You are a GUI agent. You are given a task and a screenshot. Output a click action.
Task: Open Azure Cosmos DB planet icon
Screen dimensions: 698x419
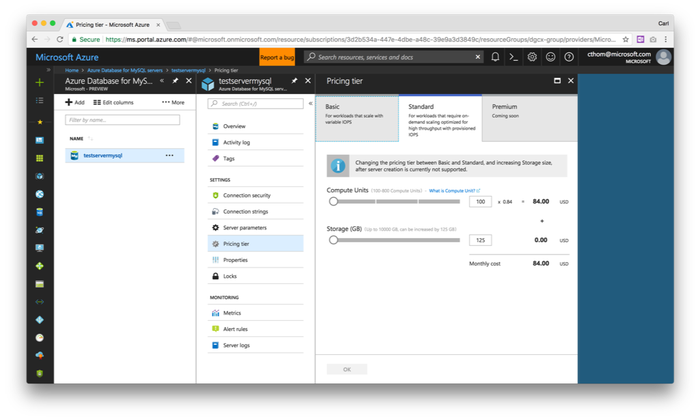click(40, 230)
